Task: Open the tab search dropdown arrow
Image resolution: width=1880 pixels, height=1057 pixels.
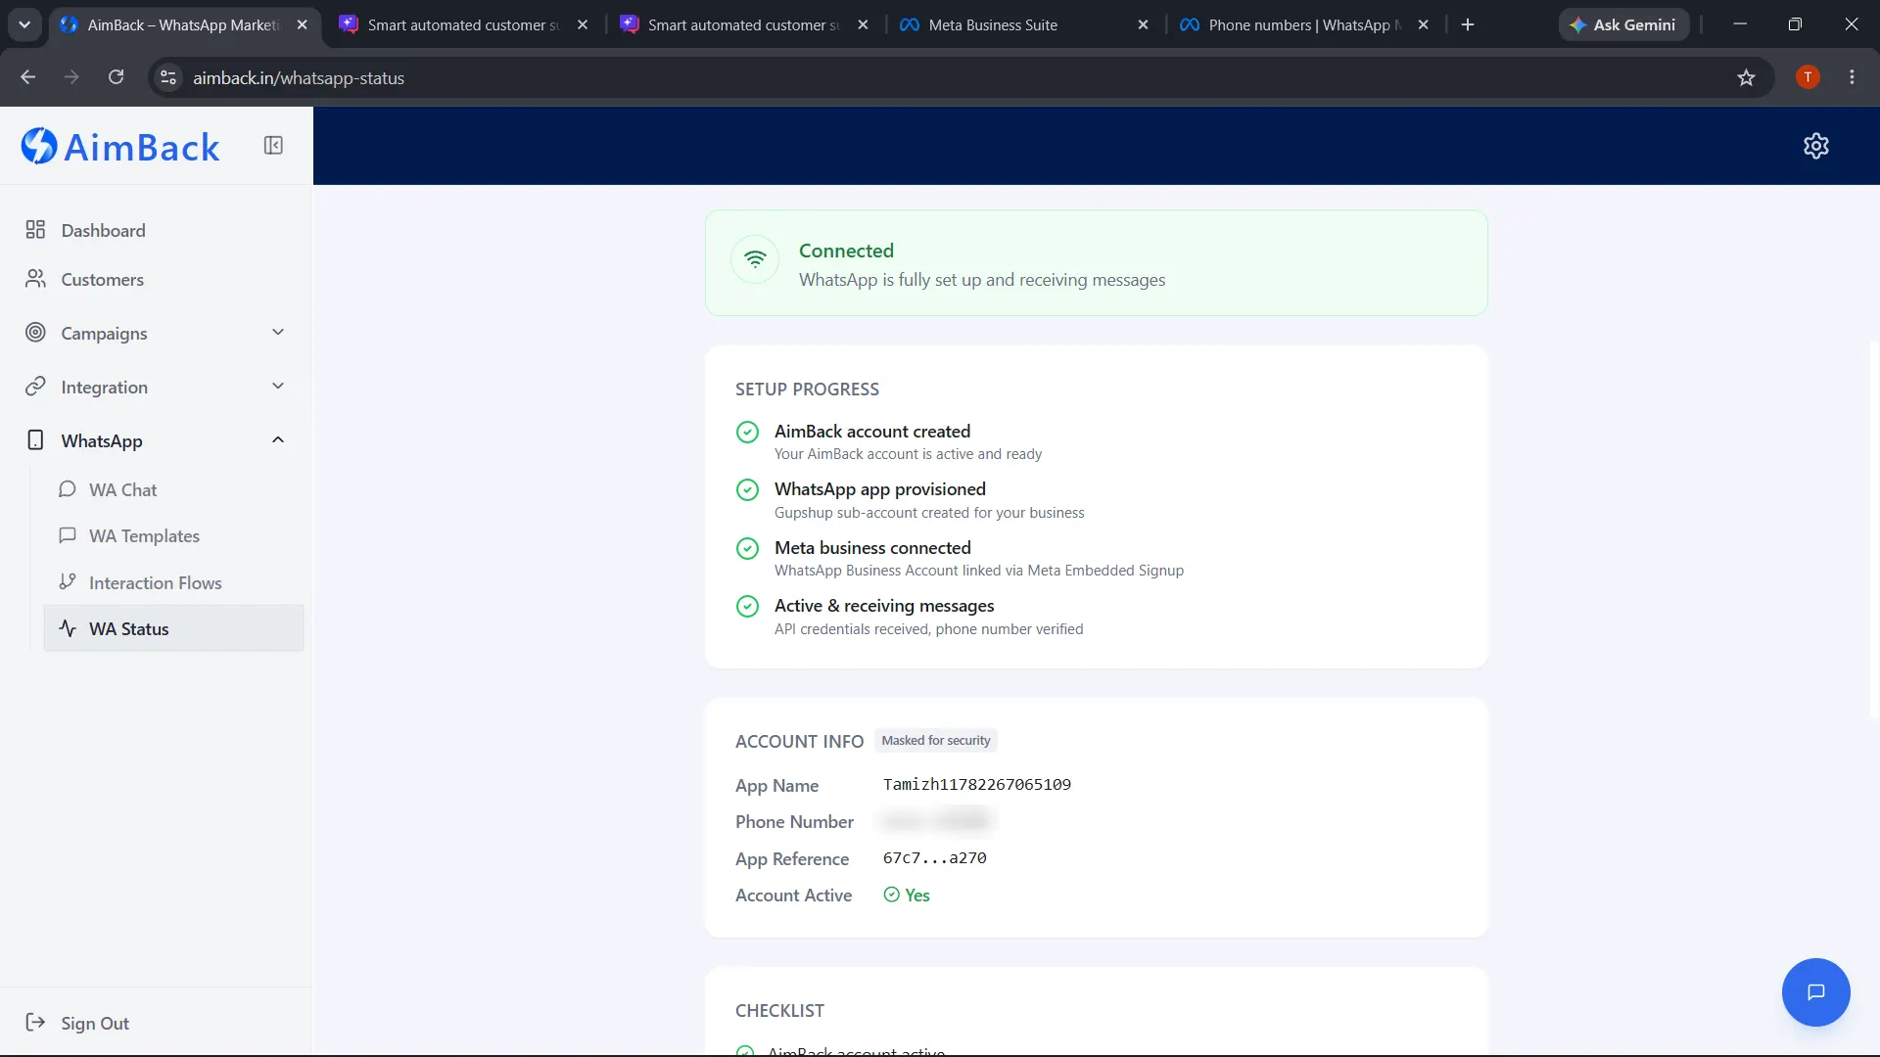Action: [24, 24]
